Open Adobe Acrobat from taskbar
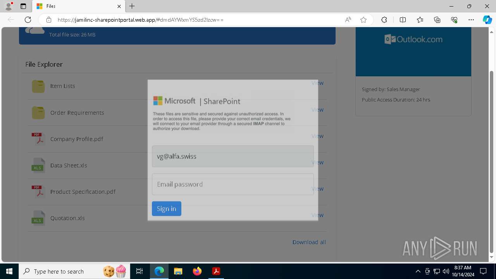This screenshot has width=496, height=279. tap(216, 271)
